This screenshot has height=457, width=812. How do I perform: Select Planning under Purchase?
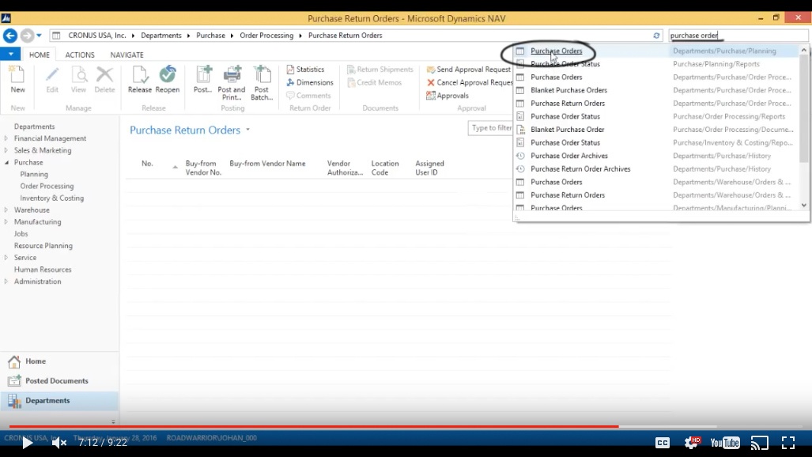(x=34, y=174)
